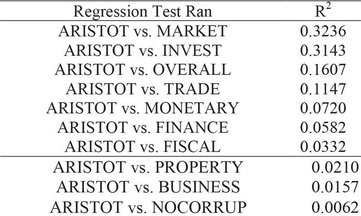Click the 0.1607 value
The height and width of the screenshot is (216, 361).
[x=323, y=69]
